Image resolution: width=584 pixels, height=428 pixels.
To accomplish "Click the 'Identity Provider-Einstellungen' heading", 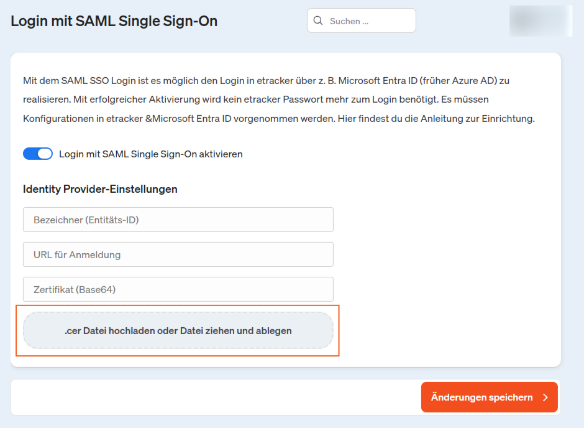I will tap(100, 189).
